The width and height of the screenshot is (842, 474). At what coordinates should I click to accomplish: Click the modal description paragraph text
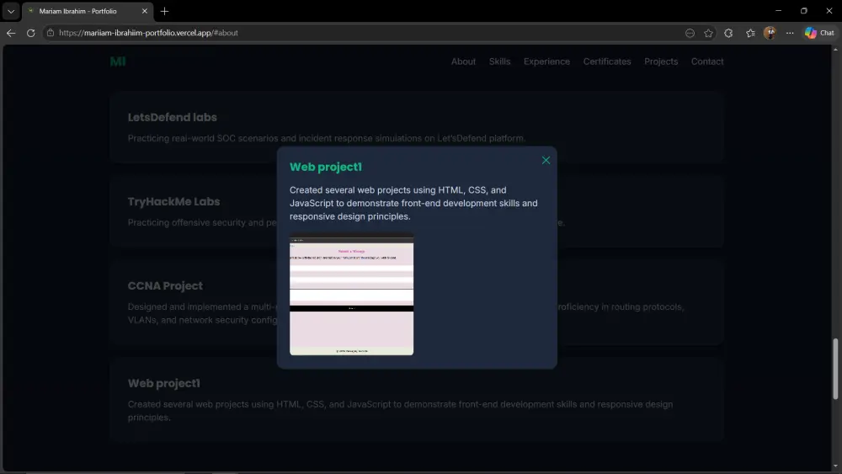(x=413, y=203)
